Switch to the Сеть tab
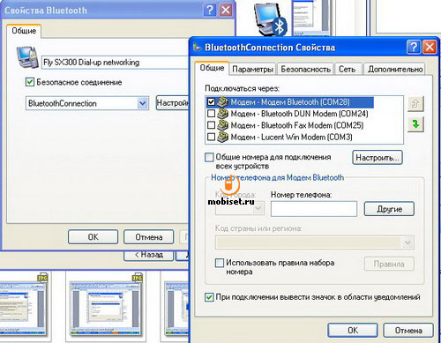 coord(348,70)
